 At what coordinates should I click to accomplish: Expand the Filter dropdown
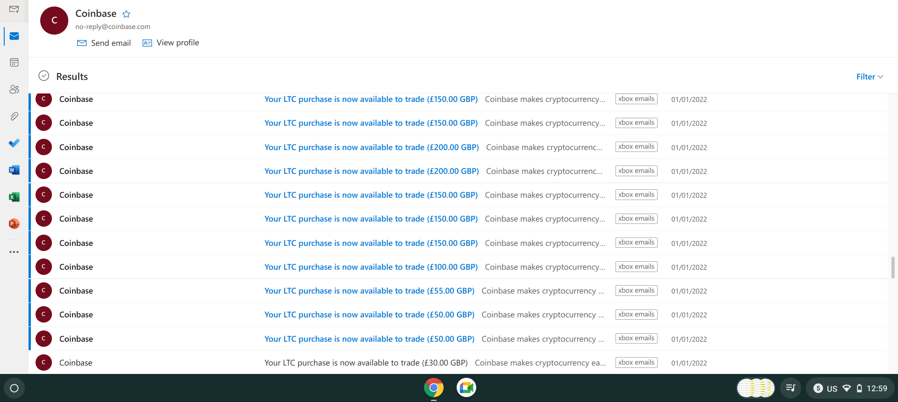point(869,77)
